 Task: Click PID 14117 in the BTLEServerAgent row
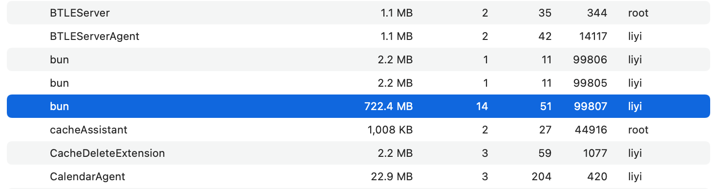point(590,36)
